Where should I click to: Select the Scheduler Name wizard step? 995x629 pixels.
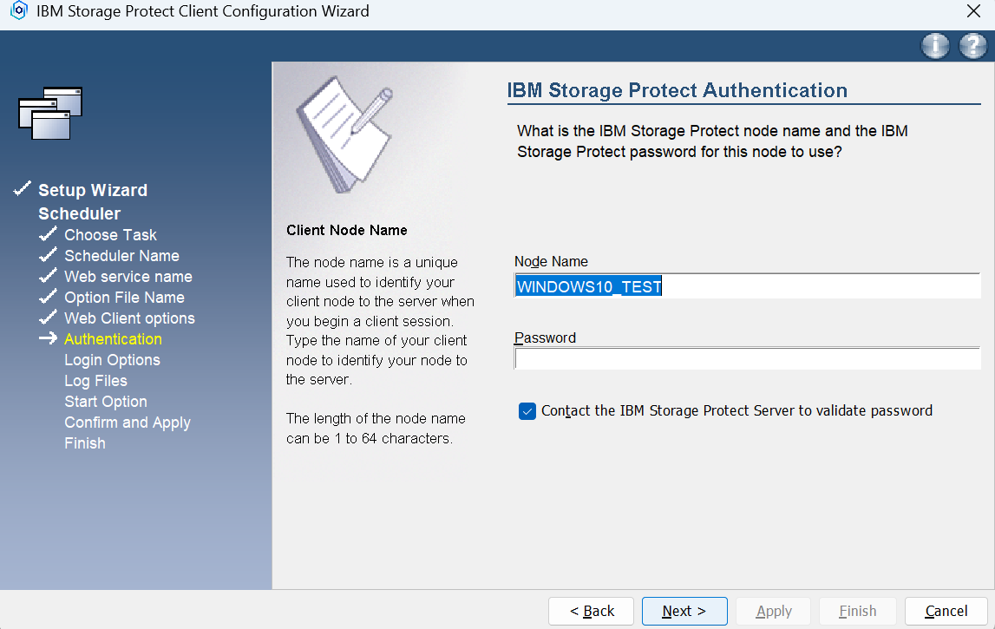tap(121, 256)
